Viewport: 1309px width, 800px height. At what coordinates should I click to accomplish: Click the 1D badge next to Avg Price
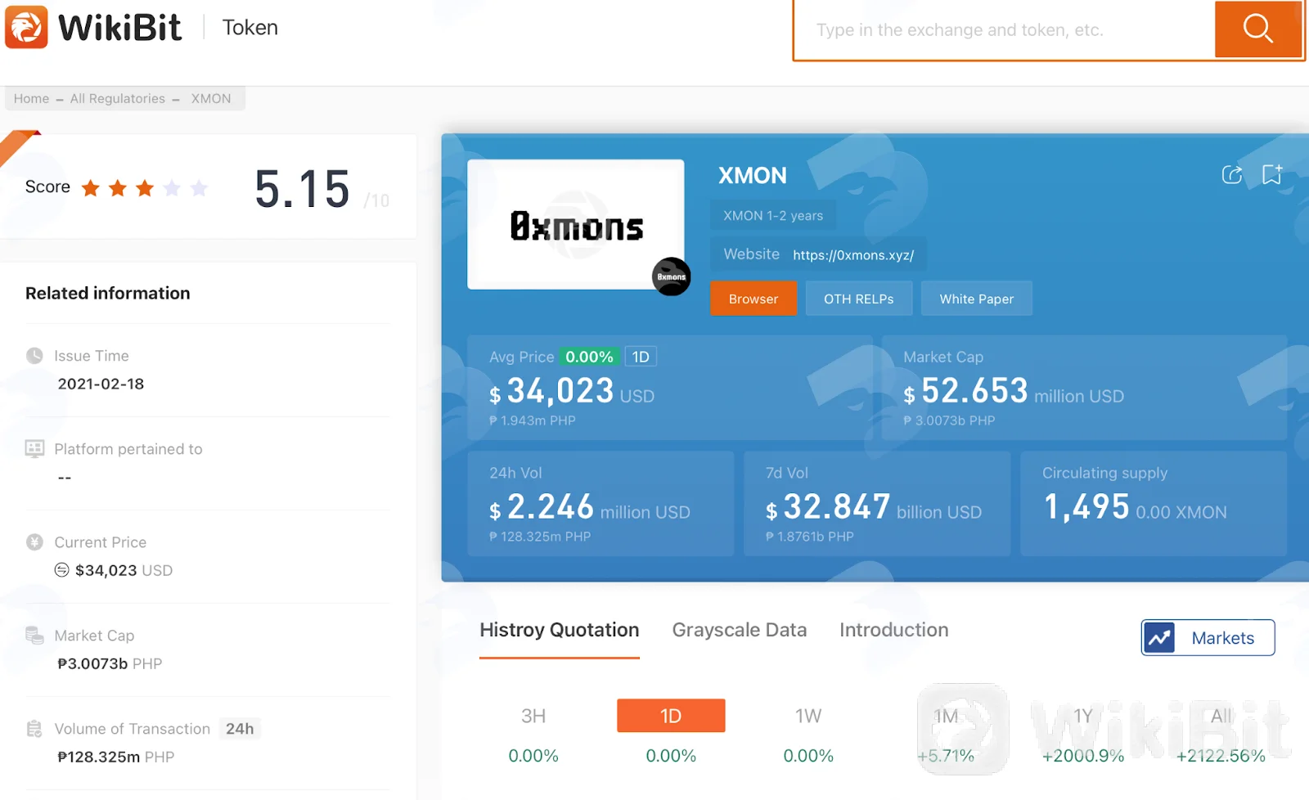(x=641, y=357)
